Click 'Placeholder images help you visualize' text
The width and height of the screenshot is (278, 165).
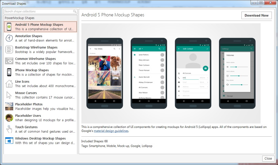[45, 109]
